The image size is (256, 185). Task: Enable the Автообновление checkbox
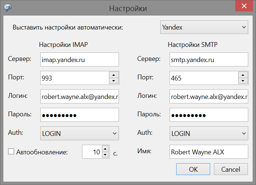[x=11, y=151]
